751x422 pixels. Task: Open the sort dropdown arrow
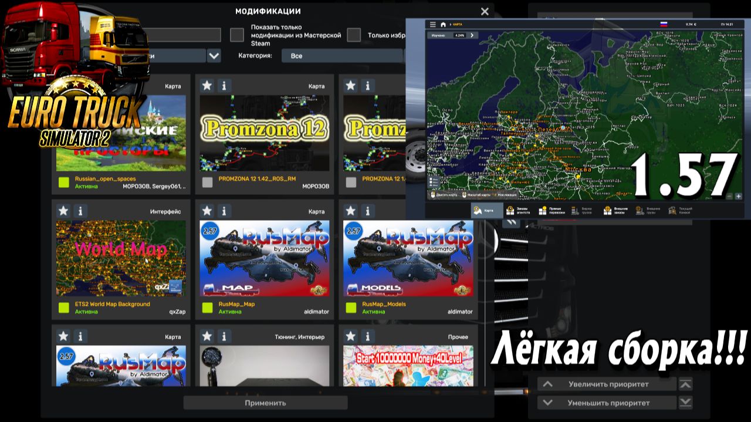click(x=214, y=56)
